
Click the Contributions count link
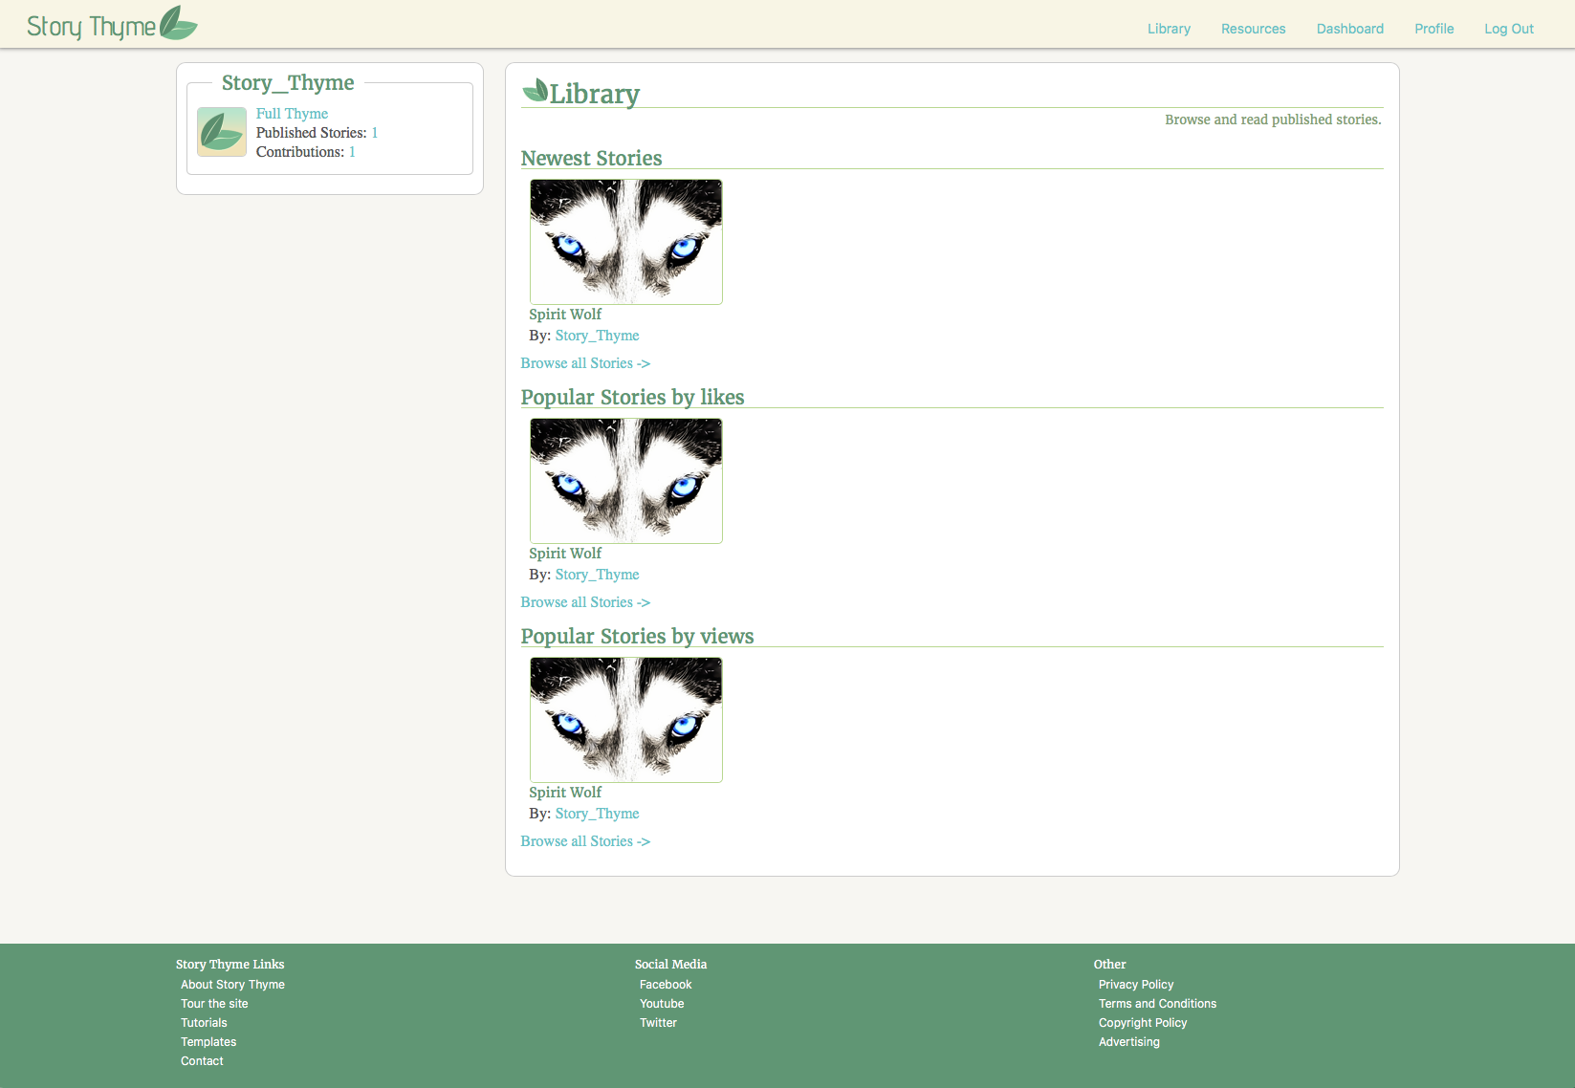(352, 152)
